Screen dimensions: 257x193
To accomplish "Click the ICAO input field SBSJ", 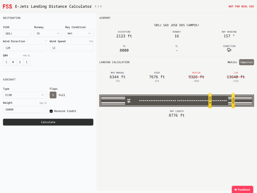I will (17, 33).
